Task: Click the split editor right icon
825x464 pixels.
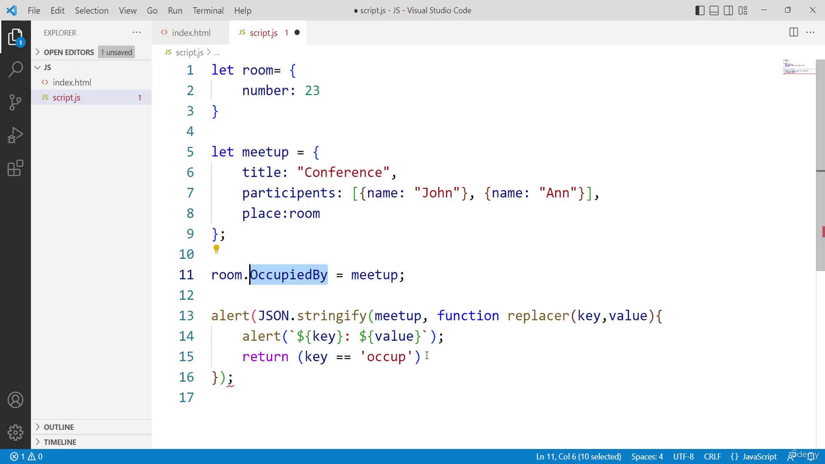Action: (x=794, y=33)
